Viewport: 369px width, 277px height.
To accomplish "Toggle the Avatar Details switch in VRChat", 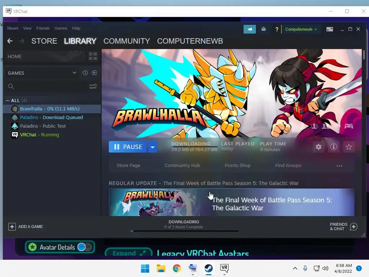I will click(85, 247).
